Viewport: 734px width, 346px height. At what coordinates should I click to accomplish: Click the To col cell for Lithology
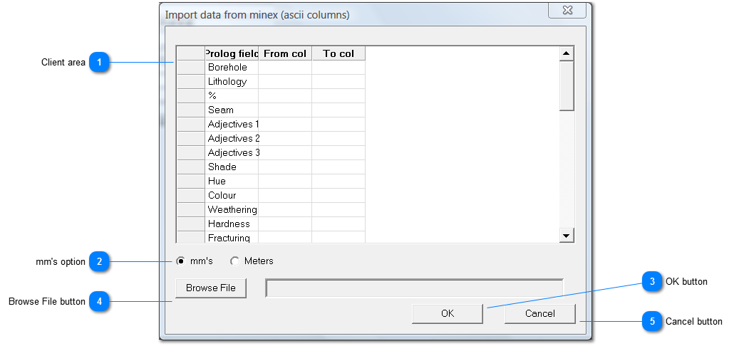pyautogui.click(x=338, y=82)
